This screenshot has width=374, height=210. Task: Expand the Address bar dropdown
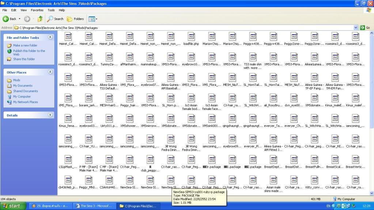click(356, 28)
